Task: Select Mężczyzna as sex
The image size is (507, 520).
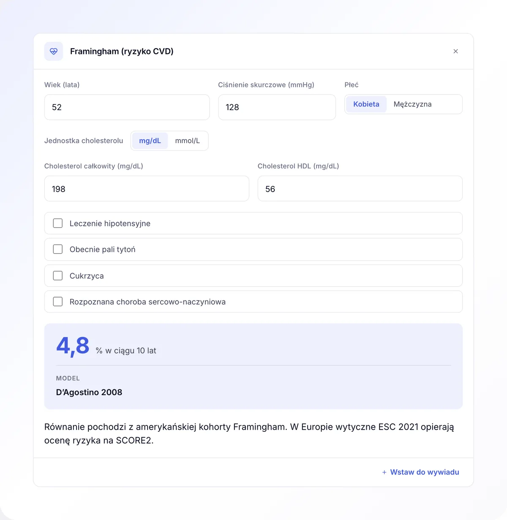Action: [x=413, y=104]
